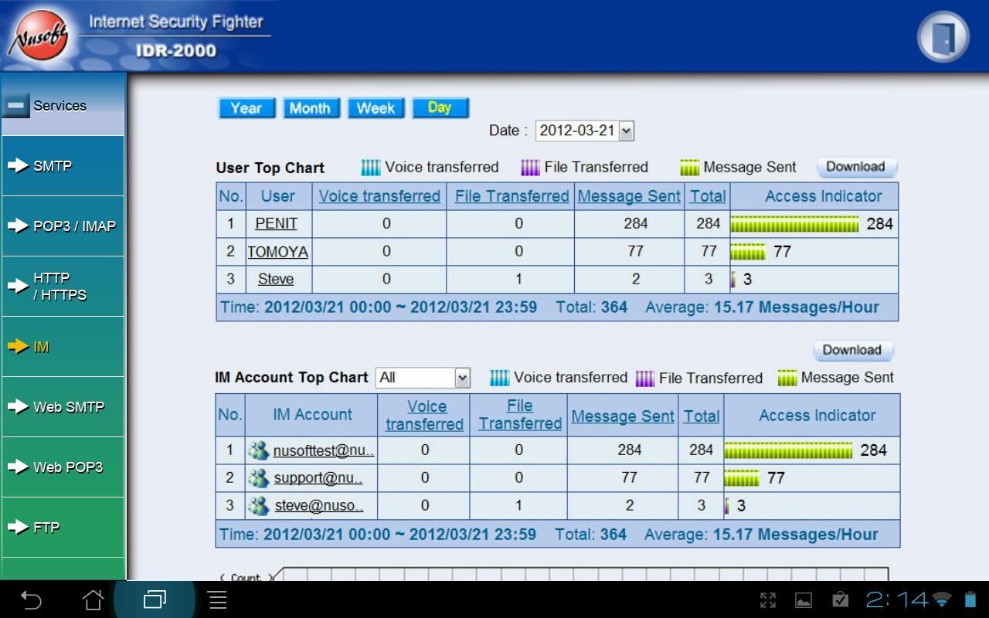Tap the Android home button
Image resolution: width=989 pixels, height=618 pixels.
(x=93, y=599)
